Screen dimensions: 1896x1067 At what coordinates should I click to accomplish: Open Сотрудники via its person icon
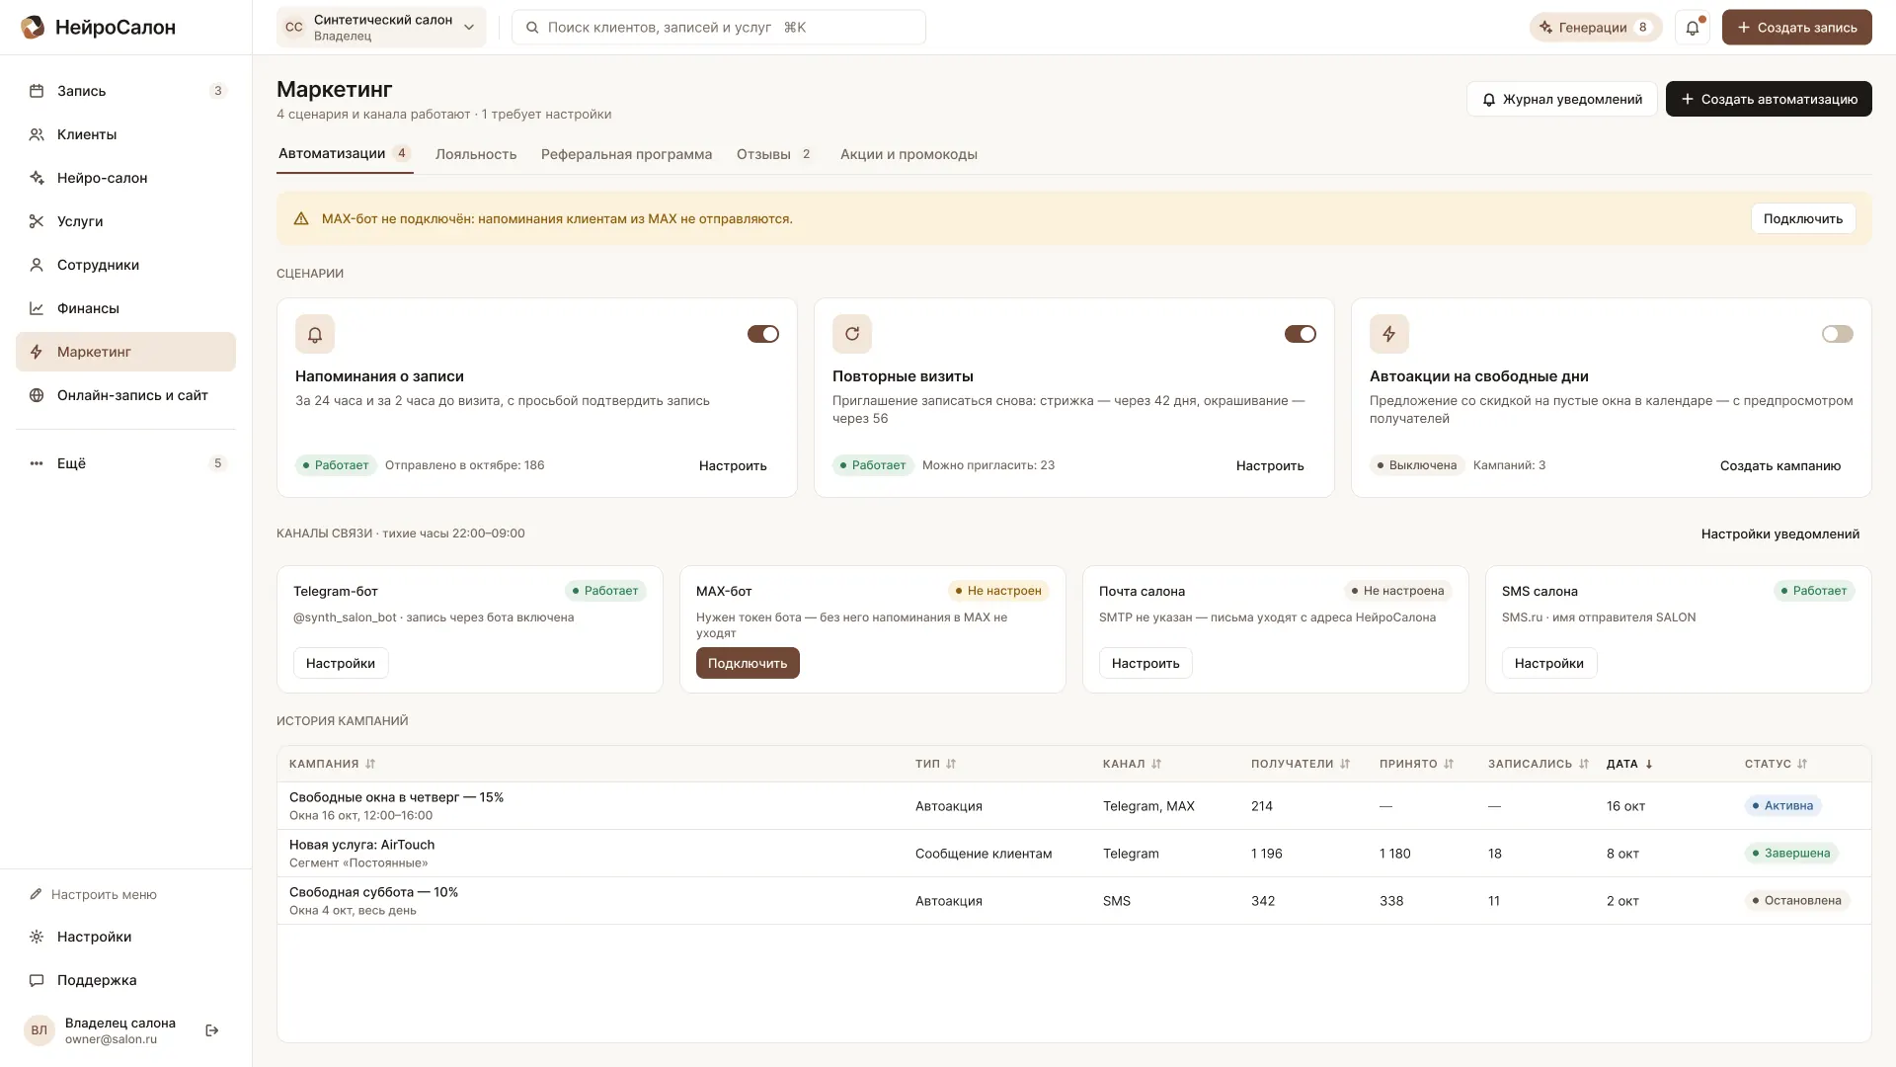pos(37,265)
